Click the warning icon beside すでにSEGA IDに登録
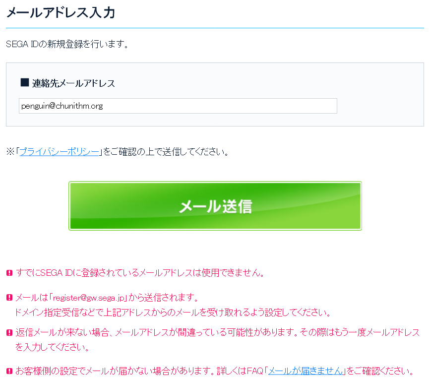Image resolution: width=430 pixels, height=378 pixels. [9, 273]
